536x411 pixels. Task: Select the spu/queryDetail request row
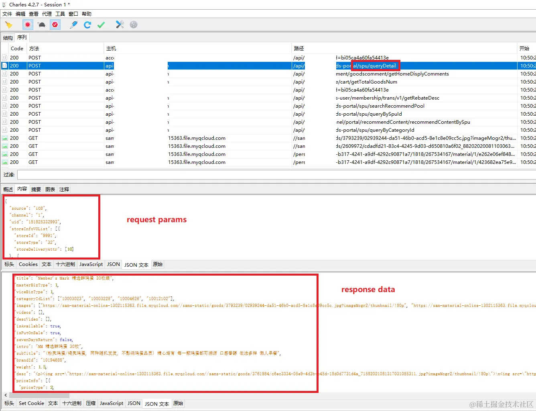coord(268,65)
